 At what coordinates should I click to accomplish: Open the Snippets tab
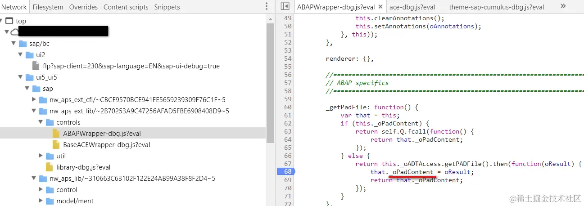pyautogui.click(x=167, y=7)
